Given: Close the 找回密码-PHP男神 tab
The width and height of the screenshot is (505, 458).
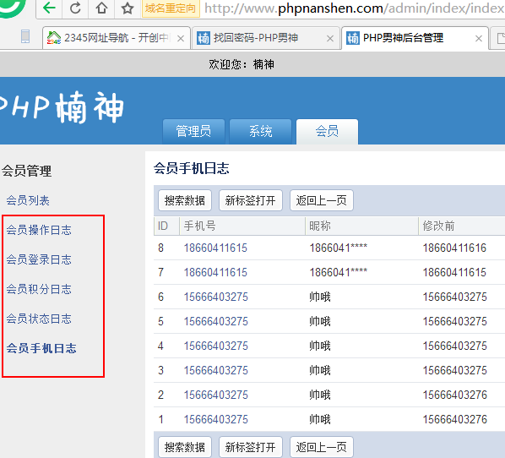Looking at the screenshot, I should coord(330,39).
